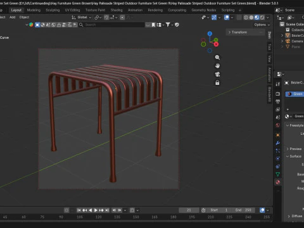304x228 pixels.
Task: Expand the BezierCurve item in outliner
Action: coord(282,35)
